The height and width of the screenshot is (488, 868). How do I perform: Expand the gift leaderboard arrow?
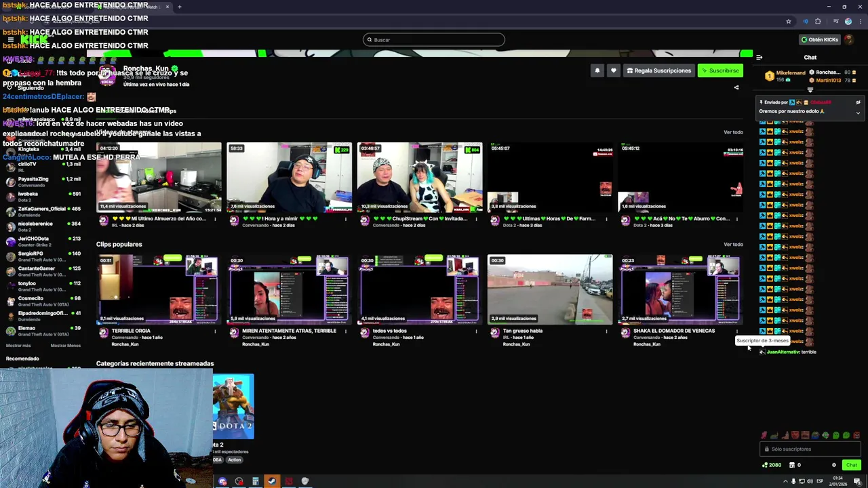(x=810, y=89)
